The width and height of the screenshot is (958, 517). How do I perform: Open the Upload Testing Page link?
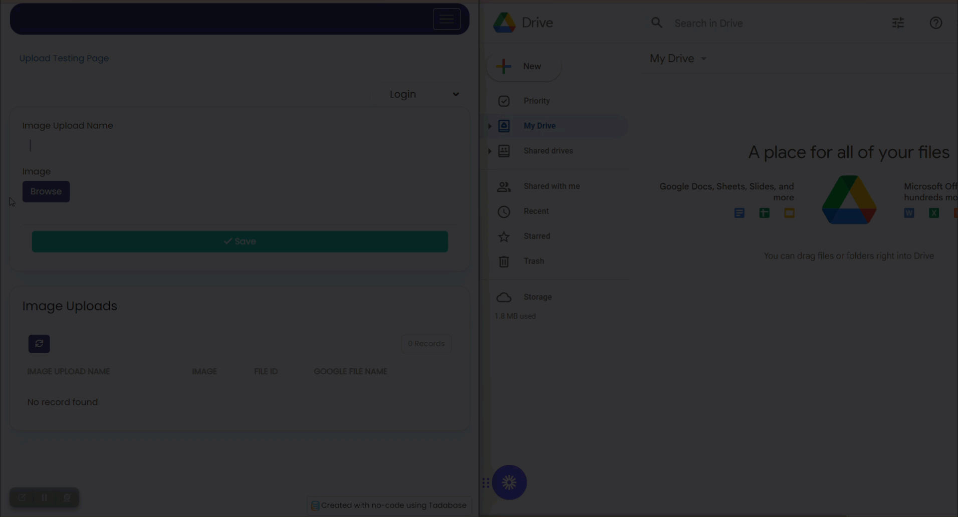coord(64,58)
